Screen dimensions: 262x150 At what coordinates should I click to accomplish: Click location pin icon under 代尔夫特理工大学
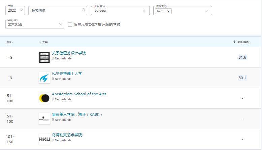pos(53,79)
